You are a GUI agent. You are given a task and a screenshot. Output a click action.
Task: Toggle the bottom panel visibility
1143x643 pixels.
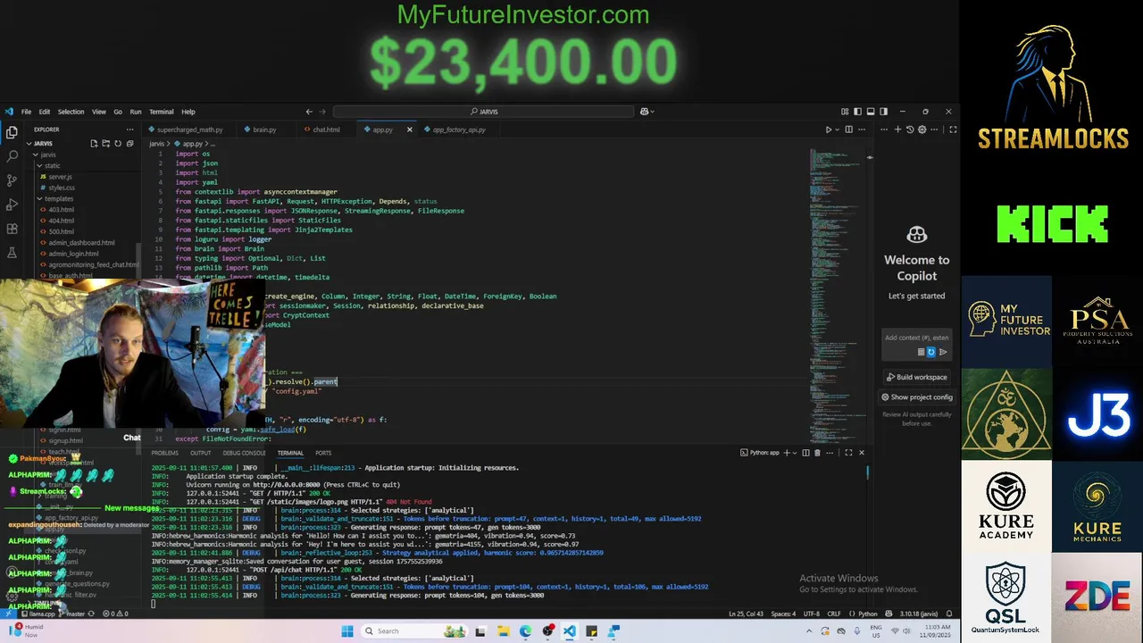pos(871,112)
